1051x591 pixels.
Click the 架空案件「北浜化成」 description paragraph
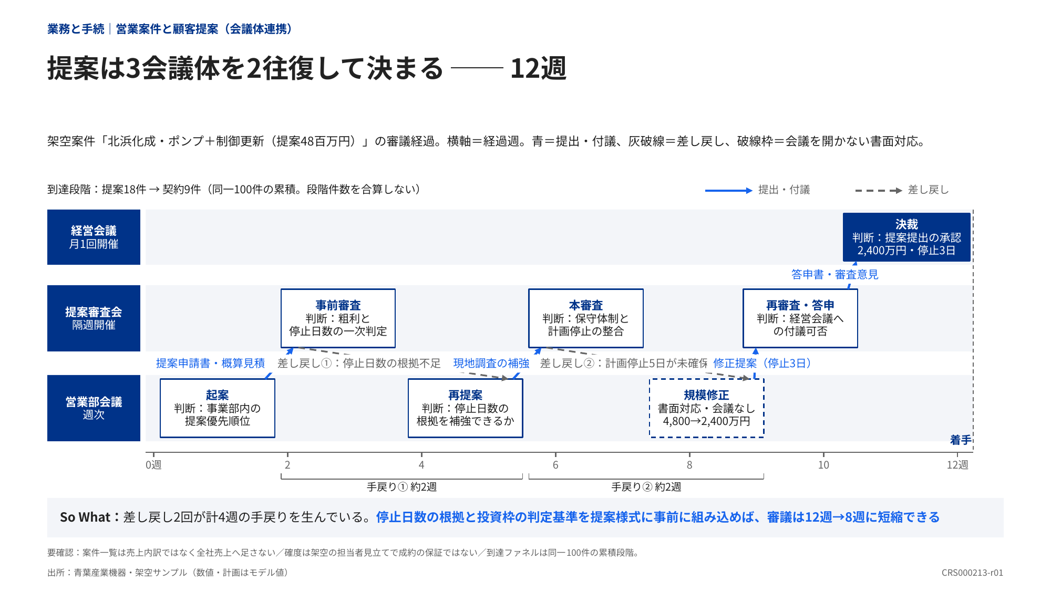click(487, 141)
